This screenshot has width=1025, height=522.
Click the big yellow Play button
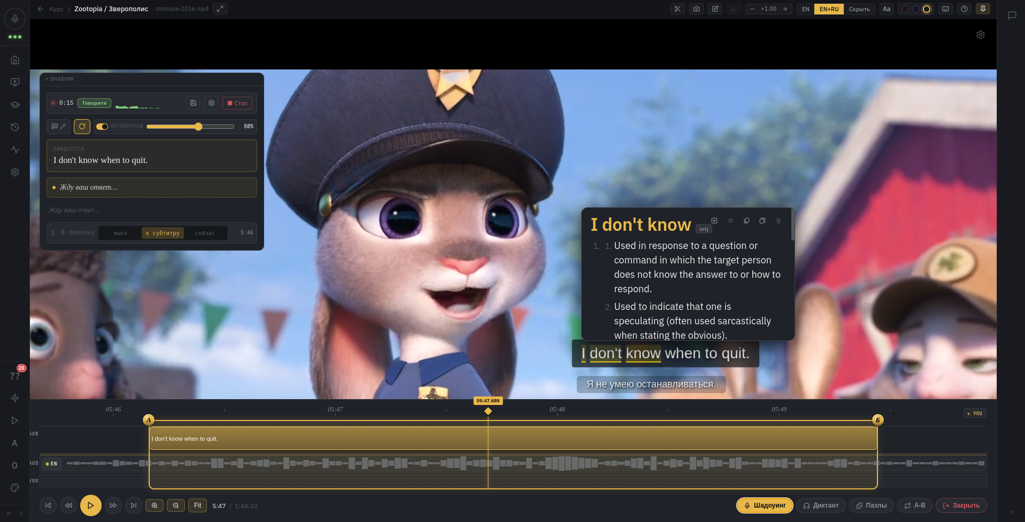(91, 505)
